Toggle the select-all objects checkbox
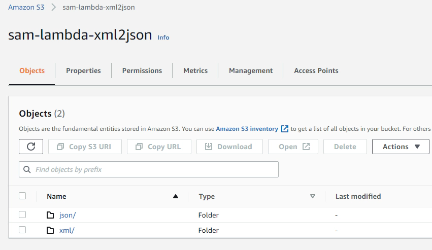432x250 pixels. click(22, 196)
